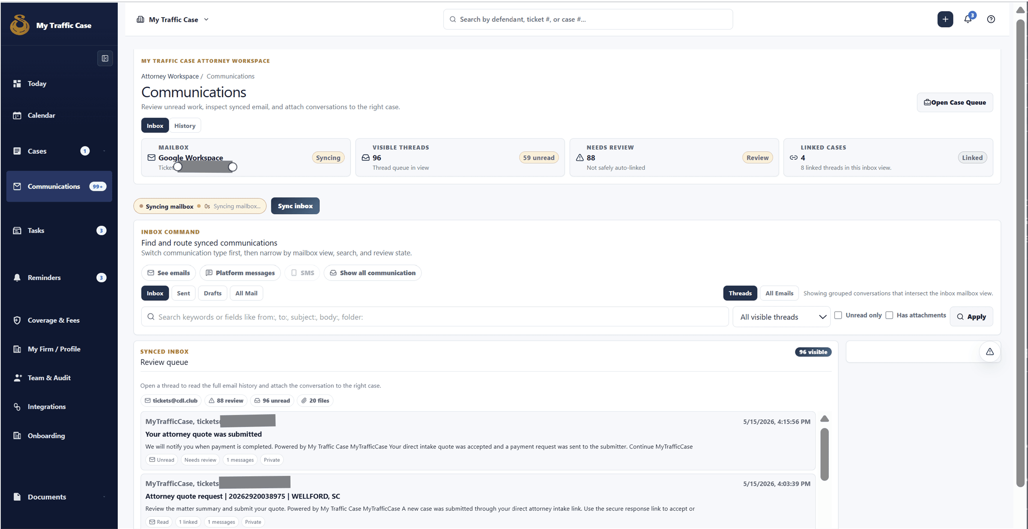The width and height of the screenshot is (1028, 529).
Task: Select the Inbox mailbox view tab
Action: 155,293
